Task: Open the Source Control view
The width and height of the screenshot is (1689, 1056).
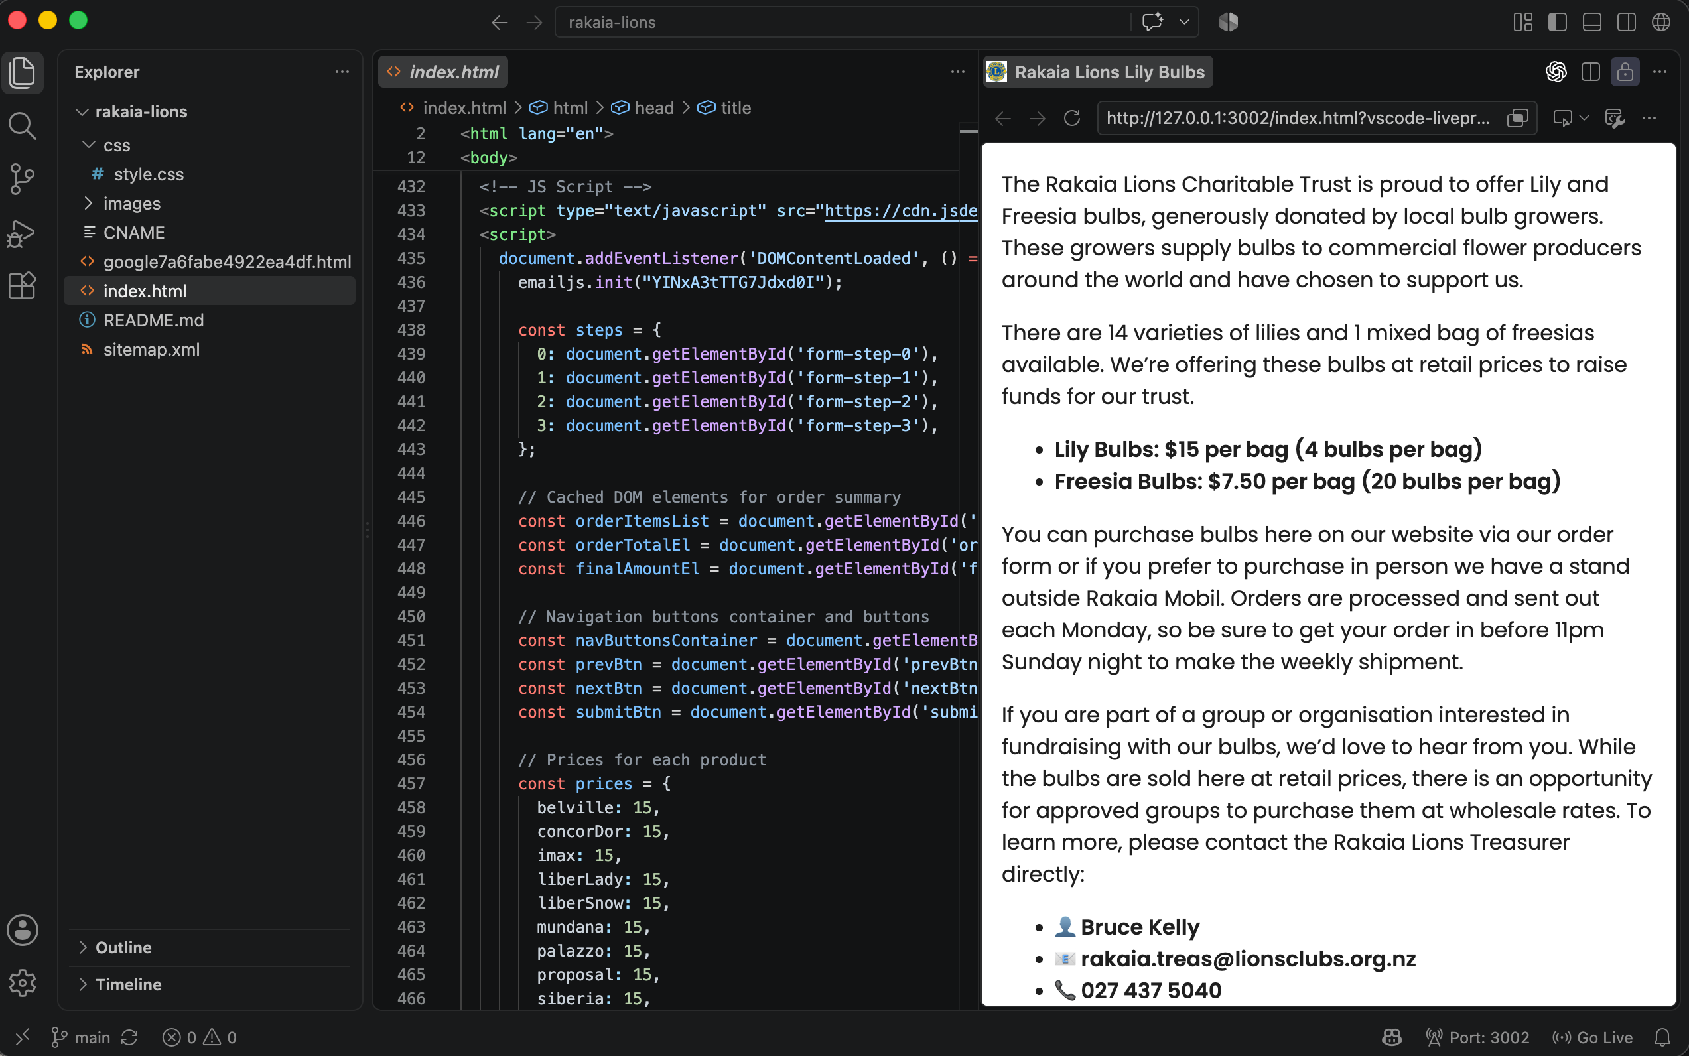Action: tap(23, 179)
